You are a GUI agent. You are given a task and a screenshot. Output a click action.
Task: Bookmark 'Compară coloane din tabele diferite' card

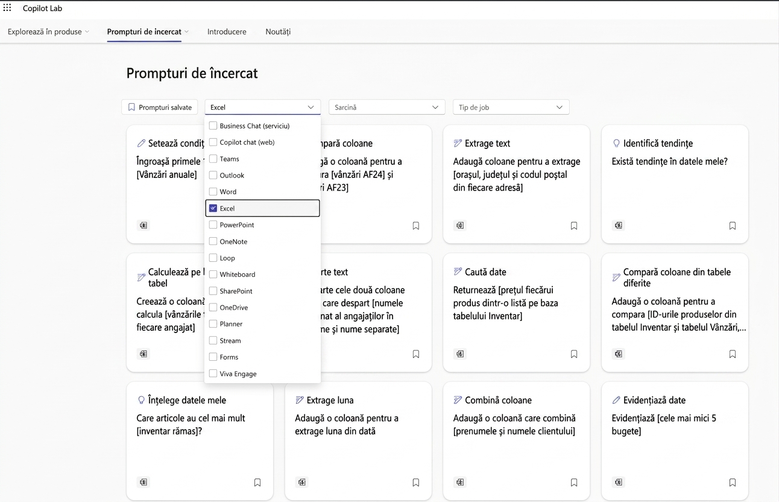733,354
